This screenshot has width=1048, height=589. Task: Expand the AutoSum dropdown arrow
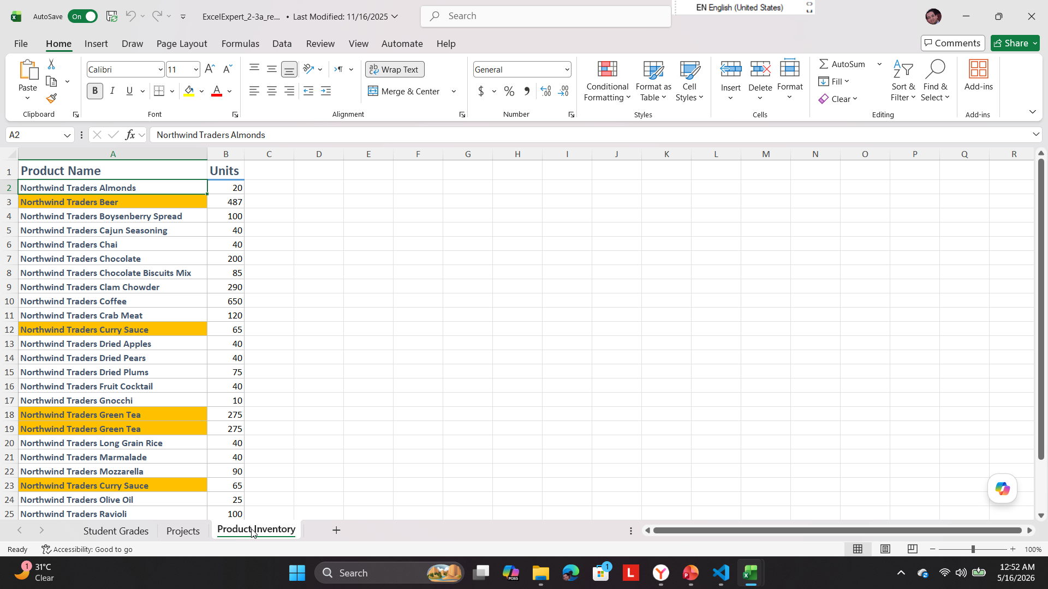click(879, 64)
